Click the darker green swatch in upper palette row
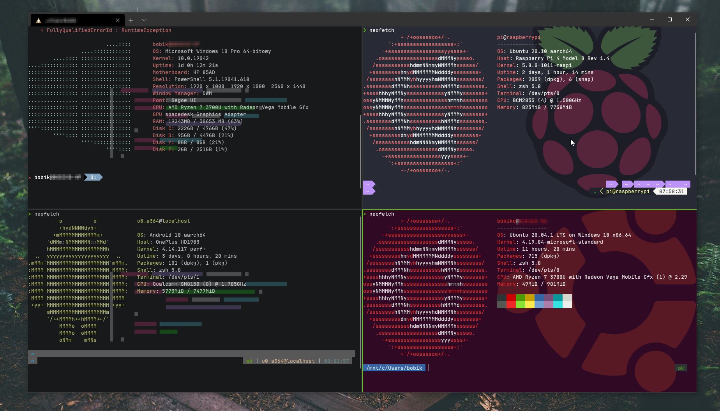Screen dimensions: 720x411 coord(520,298)
